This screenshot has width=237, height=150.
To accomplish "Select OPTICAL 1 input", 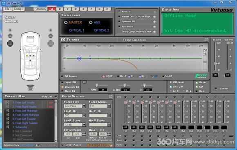I will coord(76,31).
